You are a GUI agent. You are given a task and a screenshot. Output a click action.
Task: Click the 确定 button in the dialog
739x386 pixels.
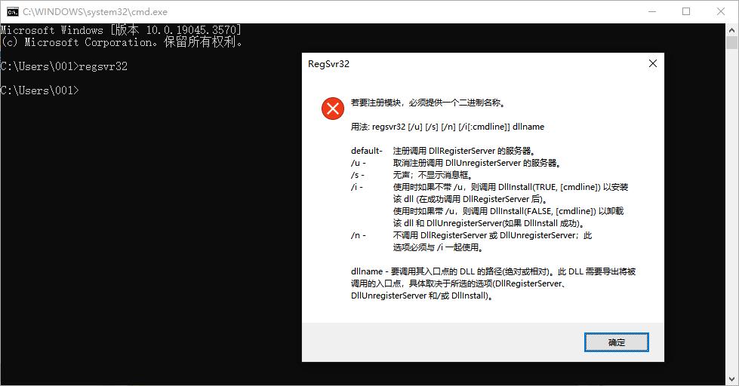click(x=616, y=342)
